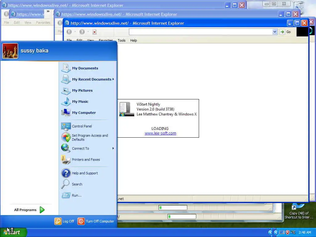Image resolution: width=316 pixels, height=237 pixels.
Task: Click the Start button on taskbar
Action: [x=13, y=232]
